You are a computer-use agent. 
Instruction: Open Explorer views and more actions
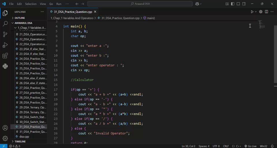tap(42, 12)
